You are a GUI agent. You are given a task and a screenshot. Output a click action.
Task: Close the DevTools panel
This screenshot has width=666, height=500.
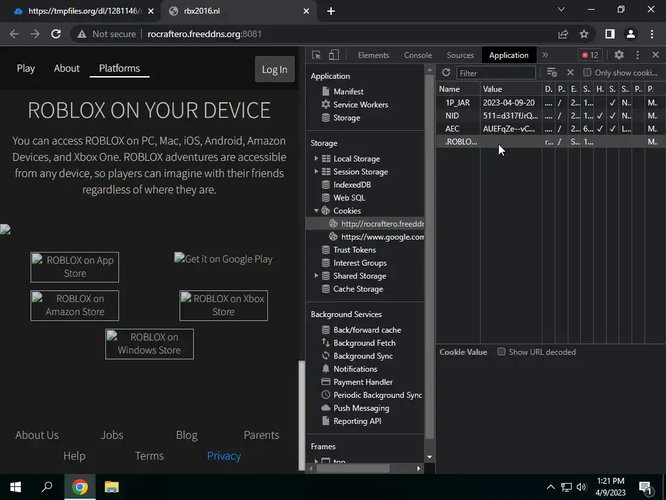point(656,55)
